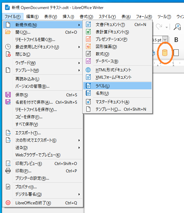Screen dimensions: 184x213
Task: Click the プレゼンテーション Impress icon
Action: click(x=88, y=39)
